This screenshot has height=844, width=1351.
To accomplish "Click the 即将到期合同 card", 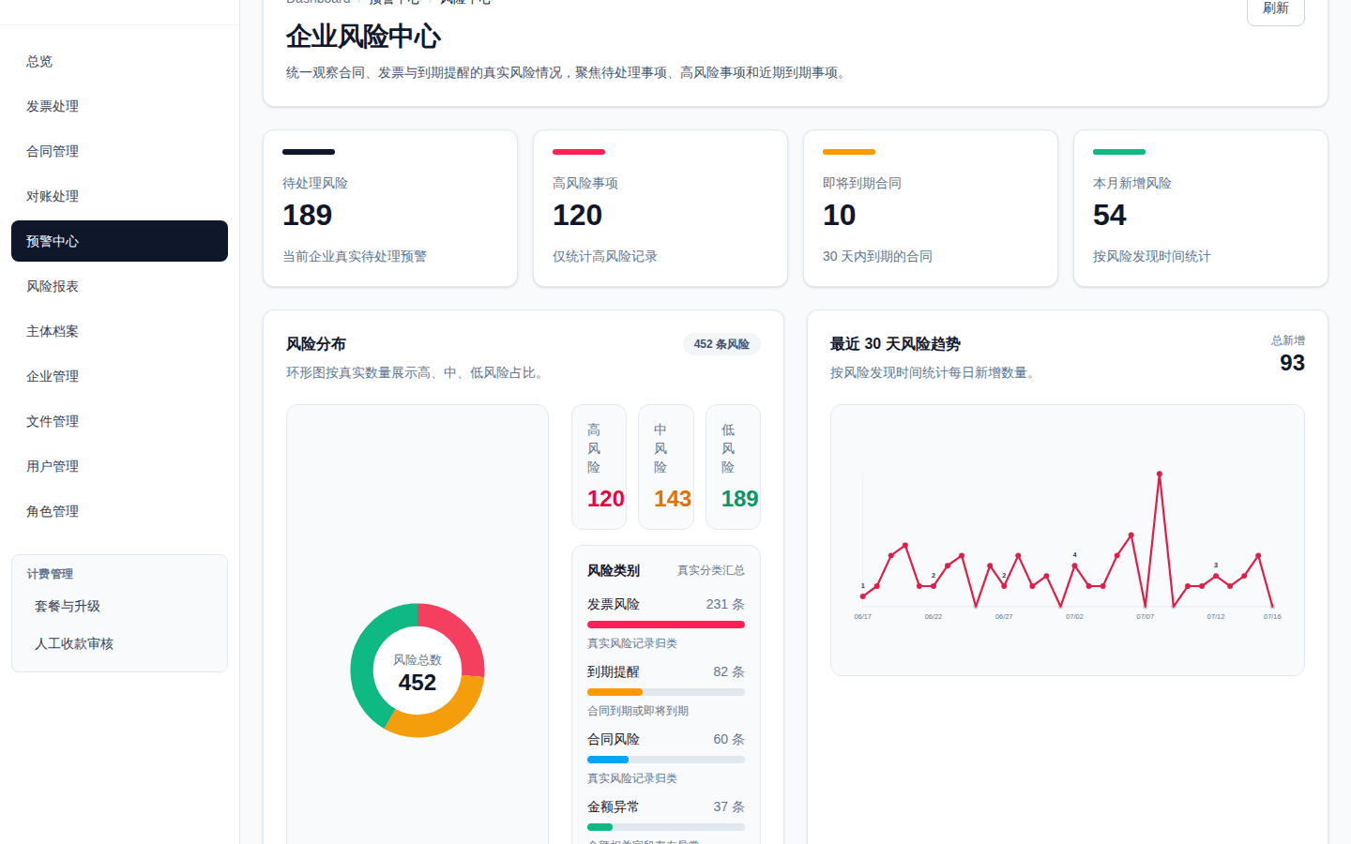I will click(x=931, y=208).
